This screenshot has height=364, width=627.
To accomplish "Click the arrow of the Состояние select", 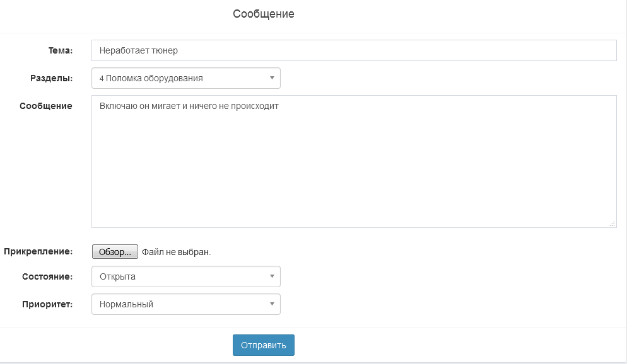I will (272, 276).
